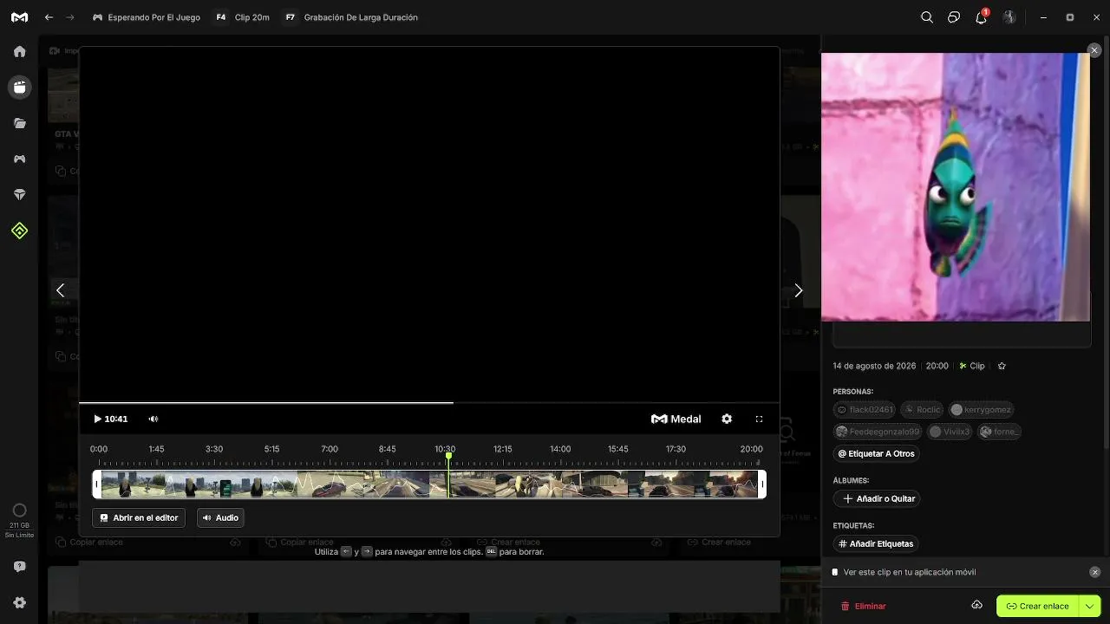The image size is (1110, 624).
Task: Open Ver este clip en tu aplicación móvil
Action: pyautogui.click(x=909, y=572)
